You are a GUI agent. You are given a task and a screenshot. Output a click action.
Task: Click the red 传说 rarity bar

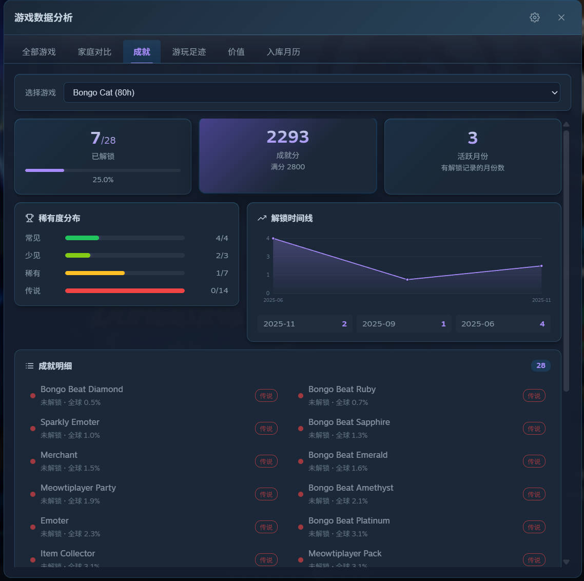125,291
